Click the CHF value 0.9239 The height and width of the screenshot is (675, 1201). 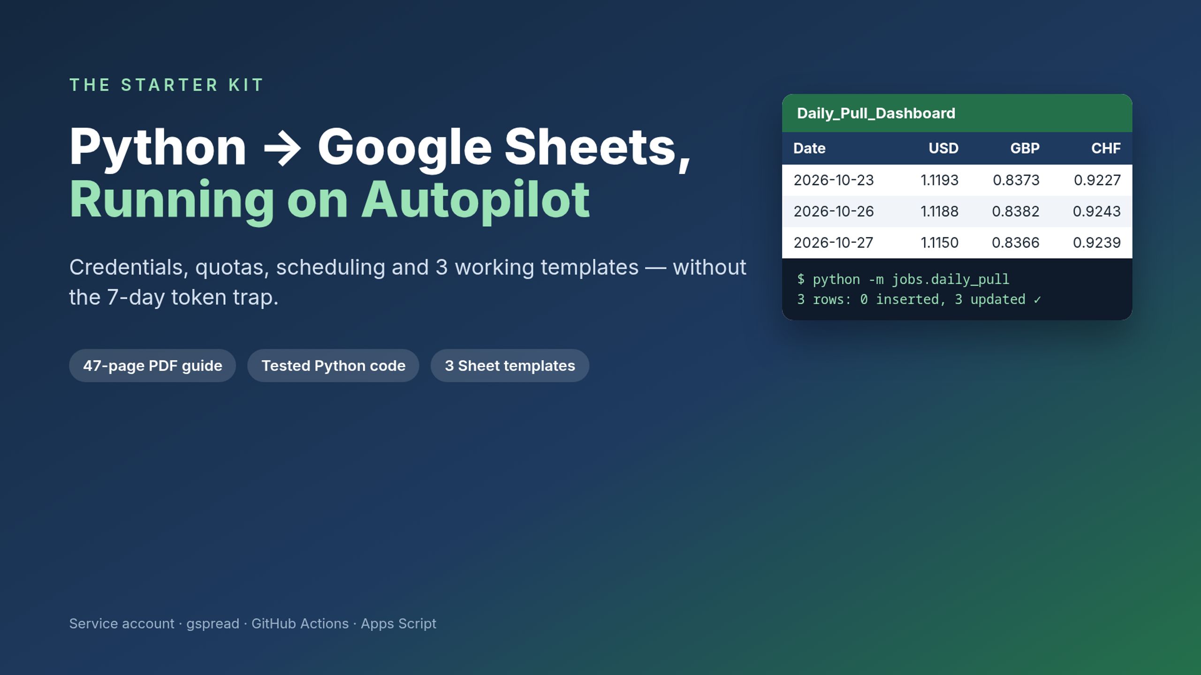pos(1097,243)
